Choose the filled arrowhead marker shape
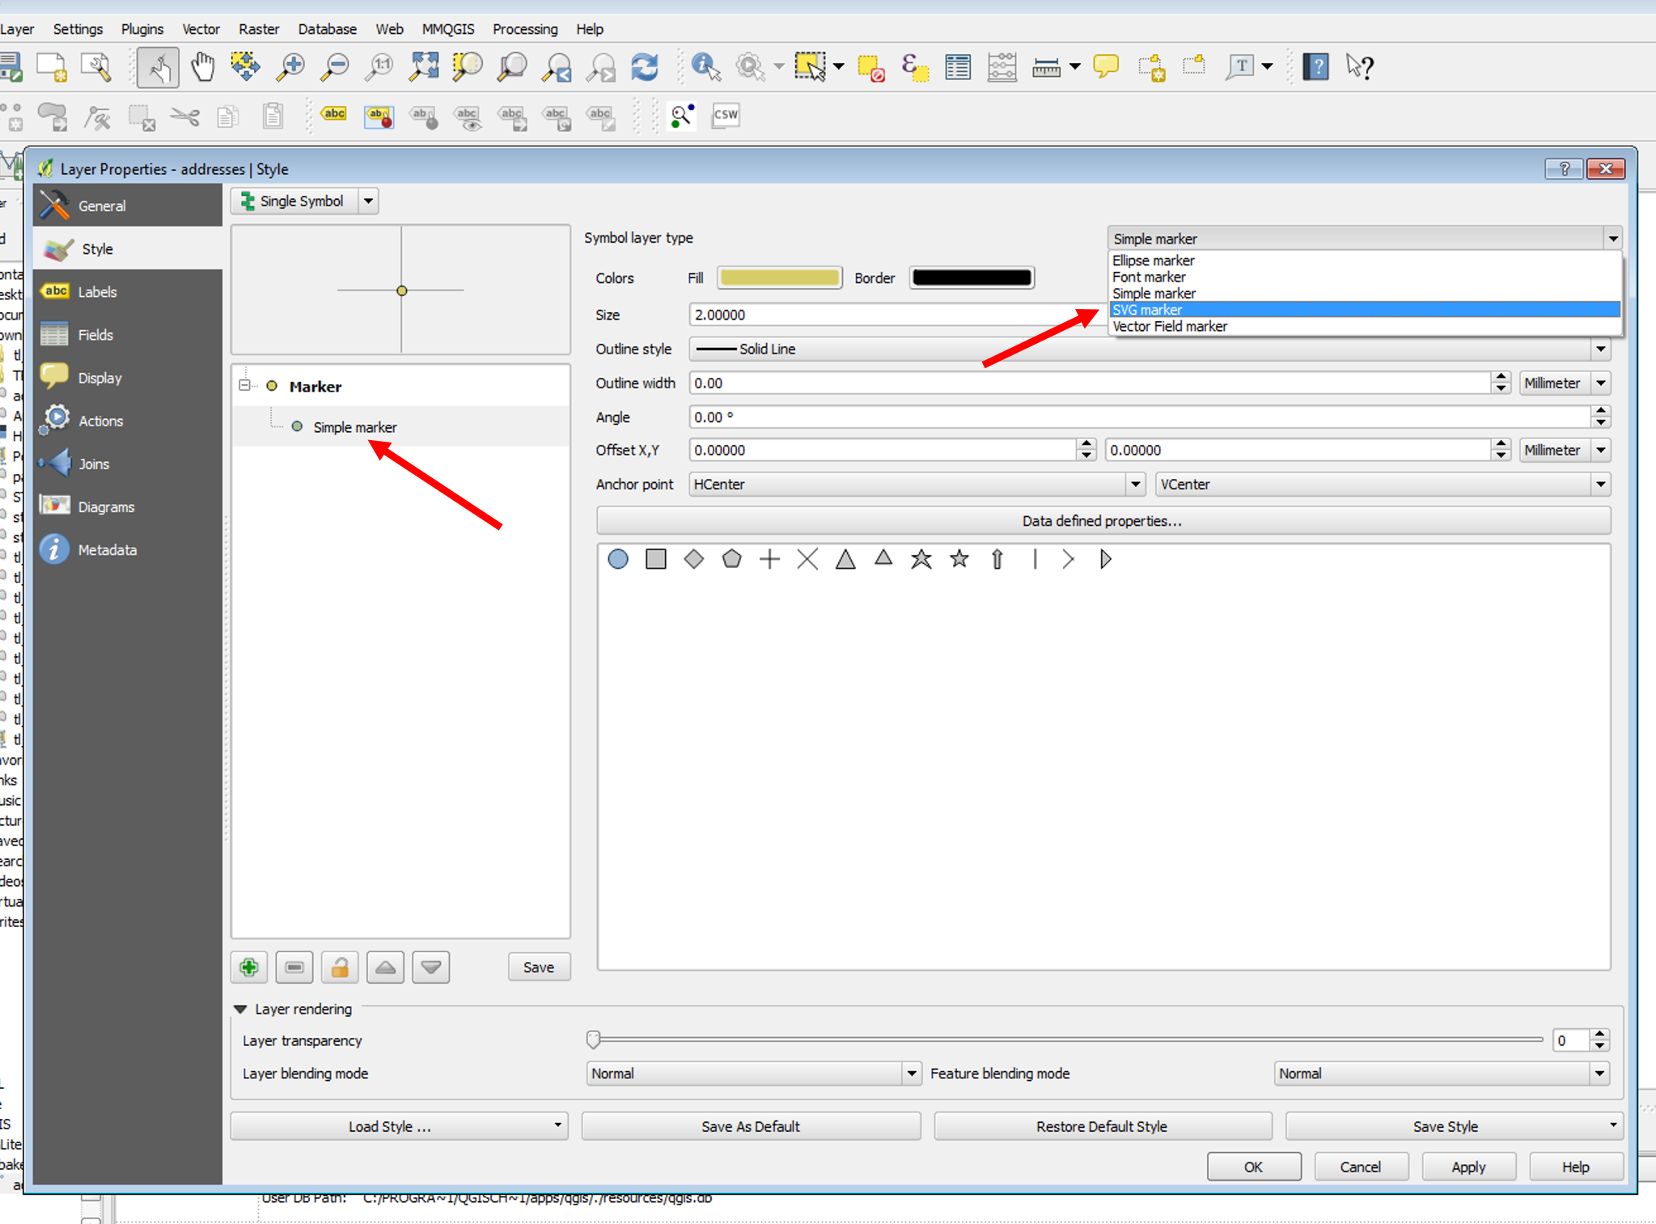Image resolution: width=1656 pixels, height=1224 pixels. pyautogui.click(x=1106, y=559)
